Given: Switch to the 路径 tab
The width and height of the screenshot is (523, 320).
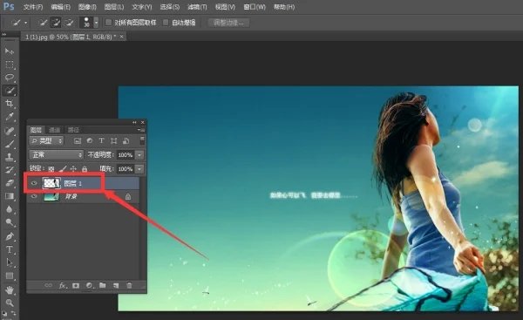Looking at the screenshot, I should point(73,130).
